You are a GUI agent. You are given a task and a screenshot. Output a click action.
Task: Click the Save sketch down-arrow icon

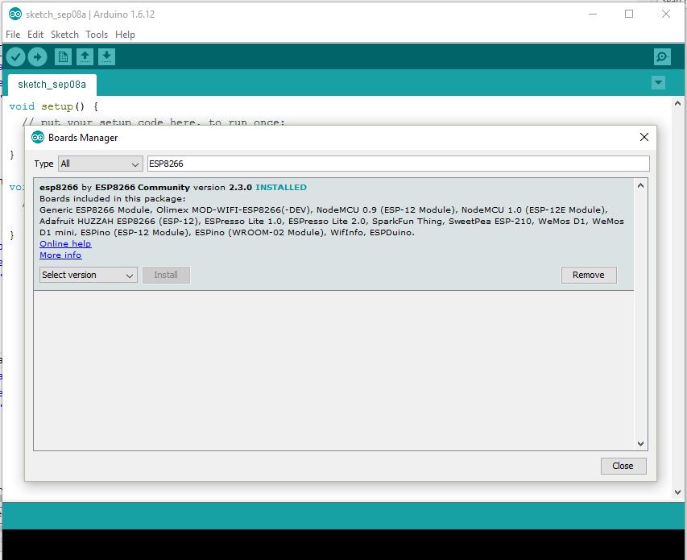click(x=106, y=56)
